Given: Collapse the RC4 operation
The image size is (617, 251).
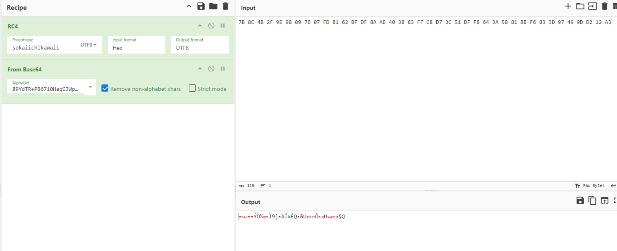Looking at the screenshot, I should point(200,26).
